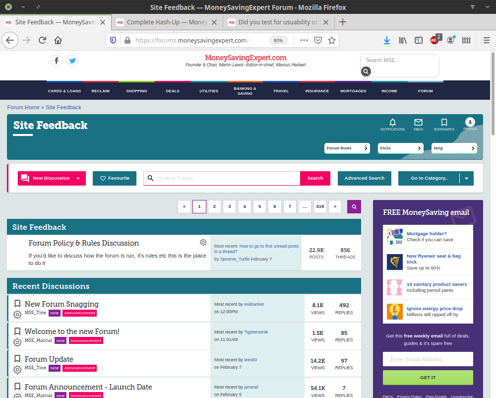The width and height of the screenshot is (496, 398).
Task: Open the Cards & Loans menu
Action: [64, 91]
